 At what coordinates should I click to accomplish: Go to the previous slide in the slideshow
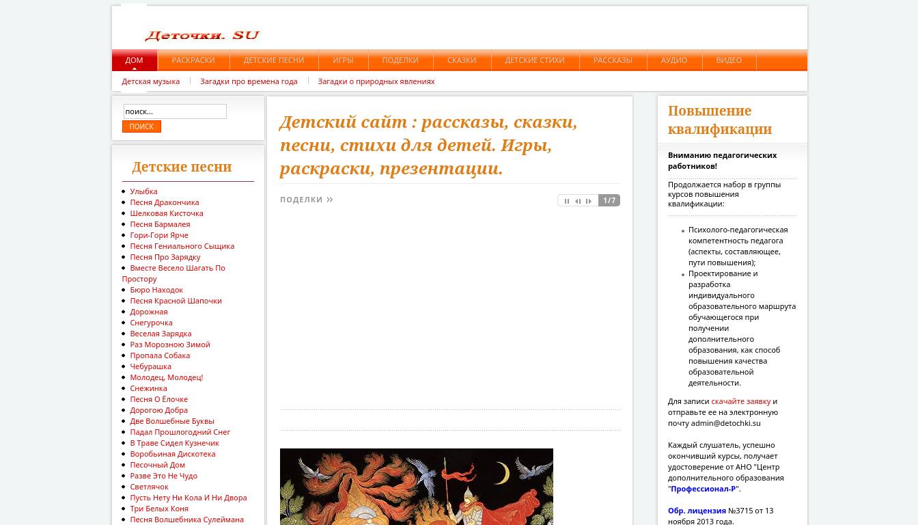pos(578,201)
